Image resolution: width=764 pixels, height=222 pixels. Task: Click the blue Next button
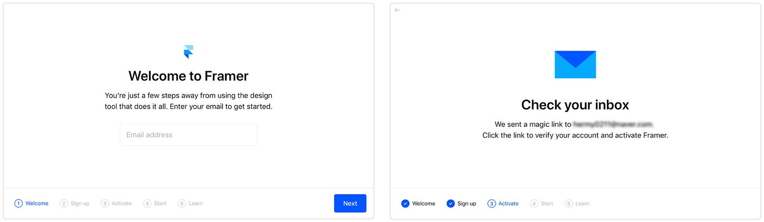pyautogui.click(x=350, y=203)
